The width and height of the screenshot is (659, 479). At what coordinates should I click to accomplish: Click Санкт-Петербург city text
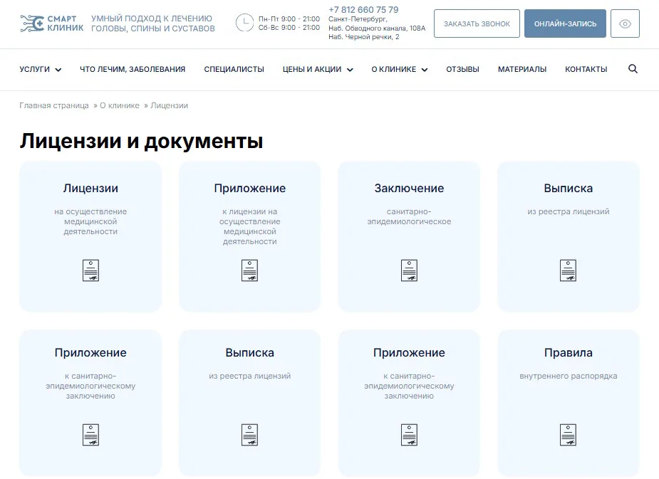tap(358, 19)
